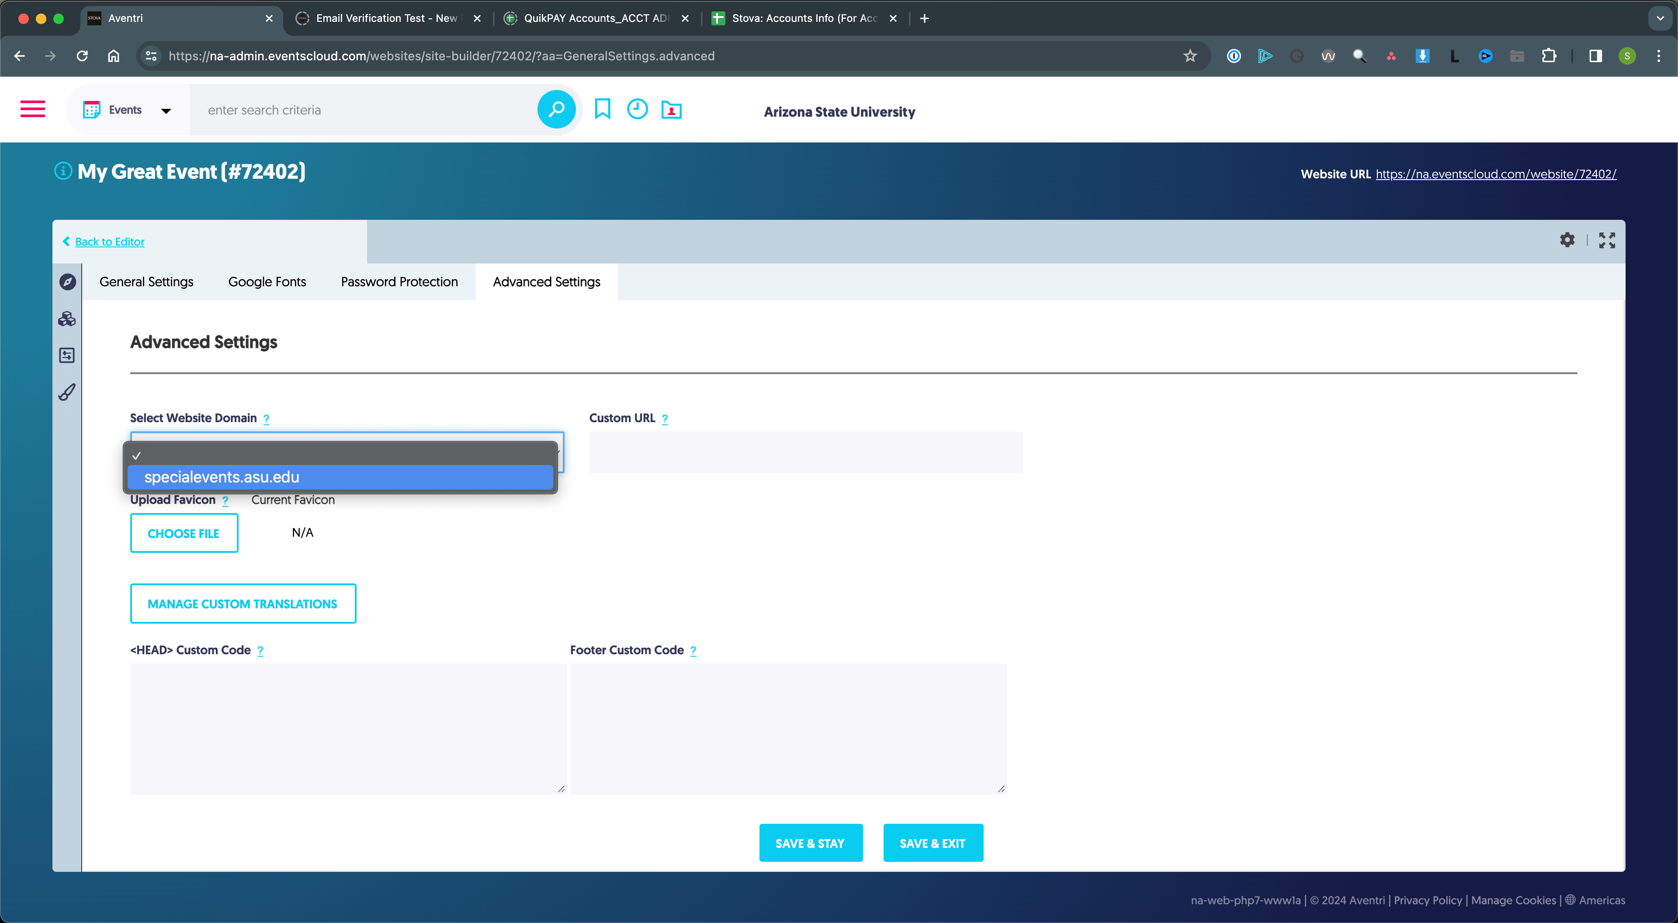Select specialevents.asu.edu from domain list
The height and width of the screenshot is (923, 1678).
(x=340, y=478)
